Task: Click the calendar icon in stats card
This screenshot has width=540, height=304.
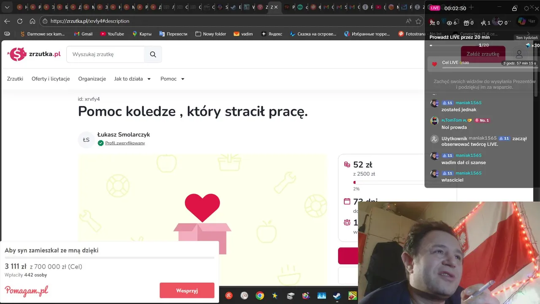Action: pos(347,201)
